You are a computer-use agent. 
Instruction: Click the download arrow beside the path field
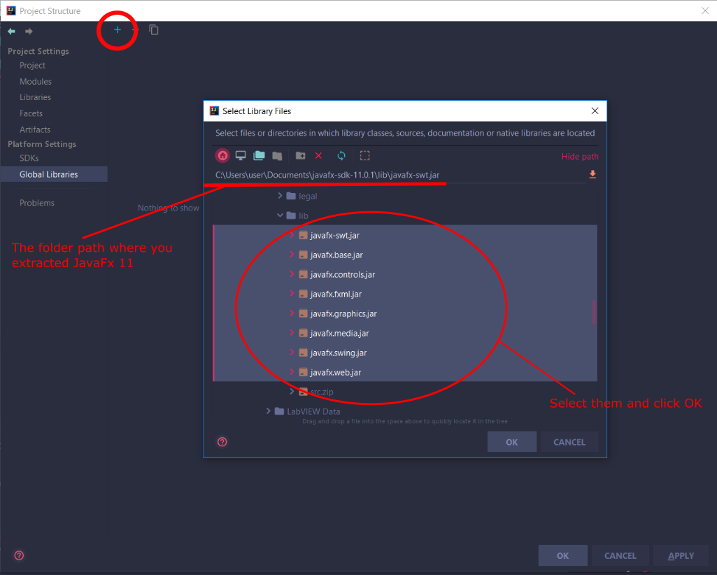592,174
